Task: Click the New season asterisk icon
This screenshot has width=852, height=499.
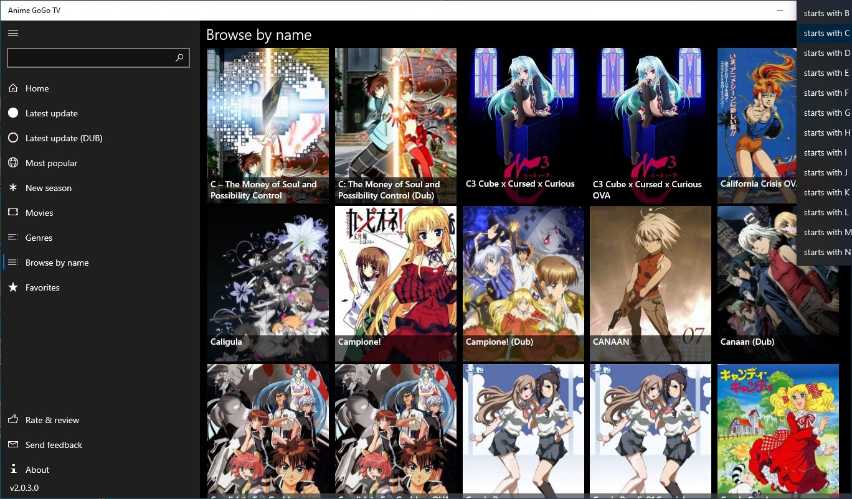Action: tap(13, 188)
